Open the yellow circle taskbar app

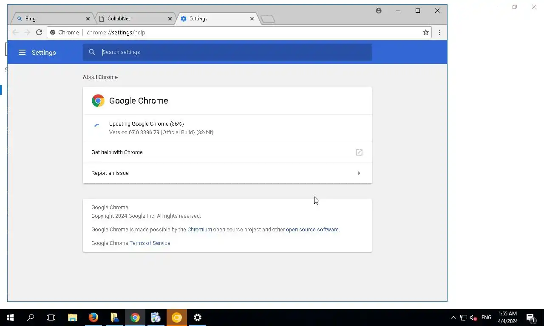177,318
